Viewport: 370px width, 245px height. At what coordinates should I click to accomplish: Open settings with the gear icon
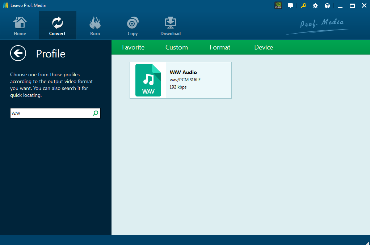click(315, 6)
